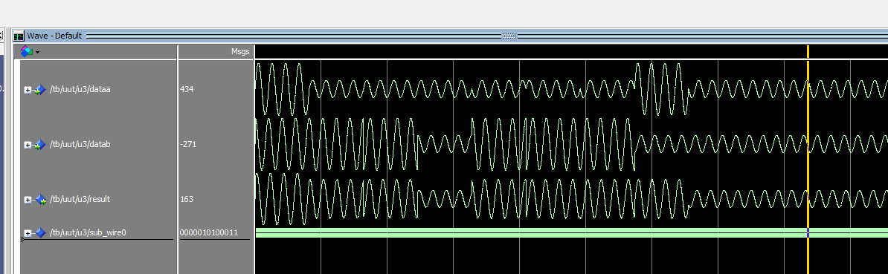Click the title bar center grip handle
Image resolution: width=888 pixels, height=274 pixels.
pyautogui.click(x=509, y=36)
